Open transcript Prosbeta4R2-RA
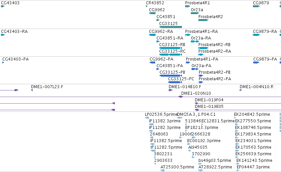Image resolution: width=281 pixels, height=172 pixels. [215, 51]
